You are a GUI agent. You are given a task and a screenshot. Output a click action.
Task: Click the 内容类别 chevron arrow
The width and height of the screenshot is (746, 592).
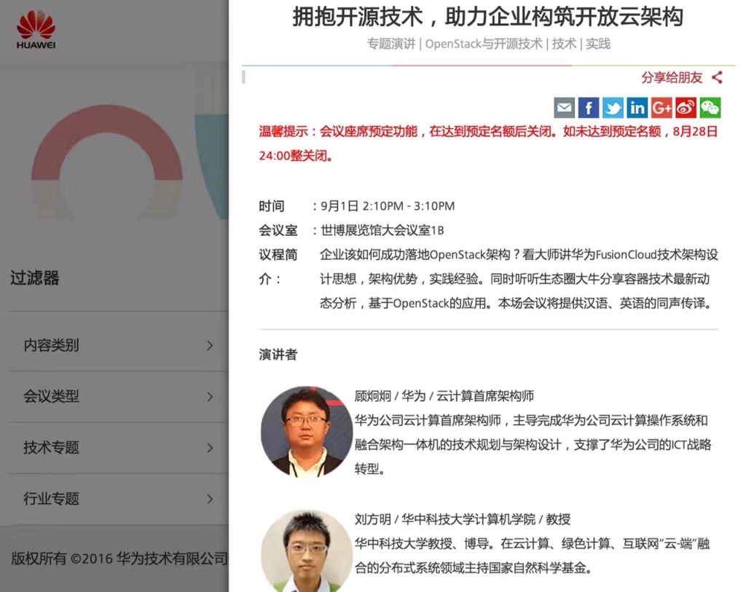[x=210, y=346]
